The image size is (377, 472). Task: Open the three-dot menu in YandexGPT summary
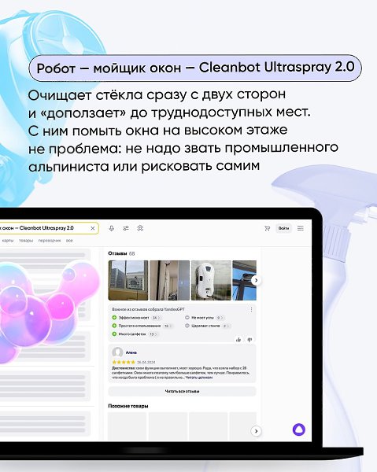tap(251, 309)
